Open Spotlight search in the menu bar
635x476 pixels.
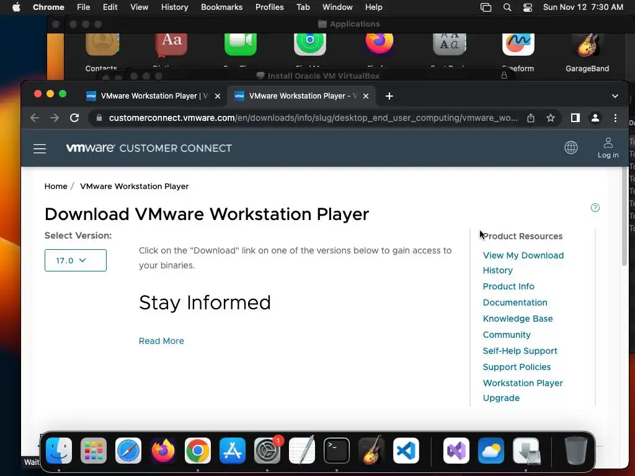tap(507, 7)
